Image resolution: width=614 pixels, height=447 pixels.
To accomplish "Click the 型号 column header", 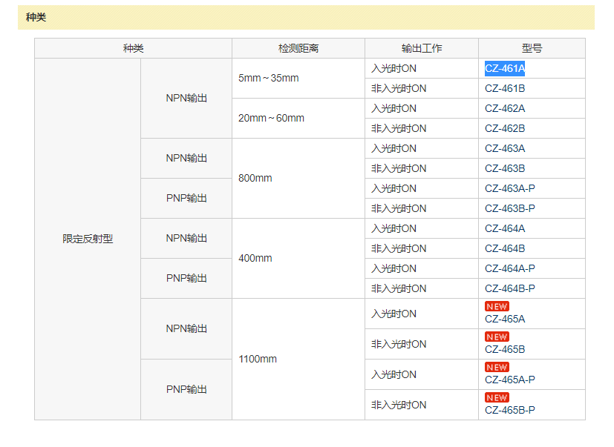I will pyautogui.click(x=532, y=48).
